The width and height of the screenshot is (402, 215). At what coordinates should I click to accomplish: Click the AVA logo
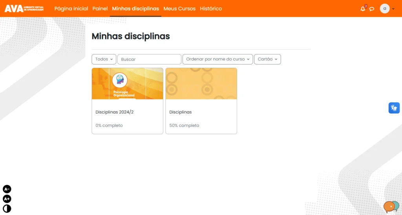click(x=24, y=9)
